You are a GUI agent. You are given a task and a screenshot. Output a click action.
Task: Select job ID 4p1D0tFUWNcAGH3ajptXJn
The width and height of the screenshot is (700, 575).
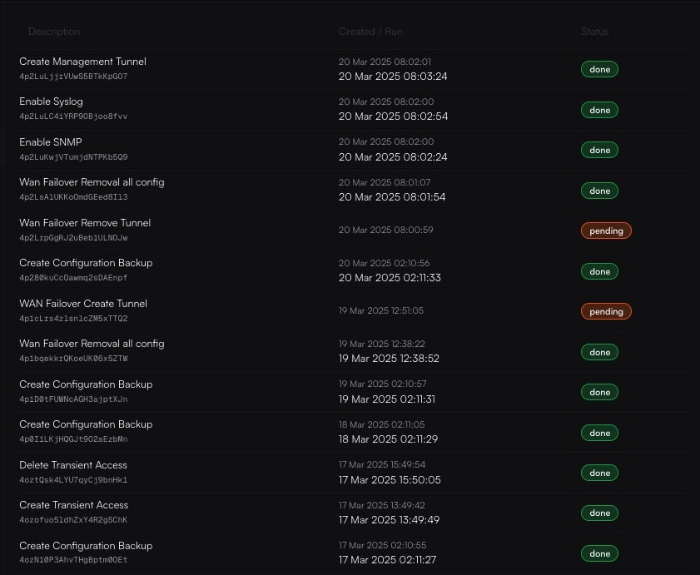coord(73,399)
